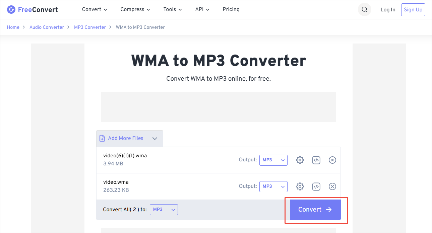Click WMA to MP3 Converter breadcrumb text
Screen dimensions: 432x233
point(140,27)
